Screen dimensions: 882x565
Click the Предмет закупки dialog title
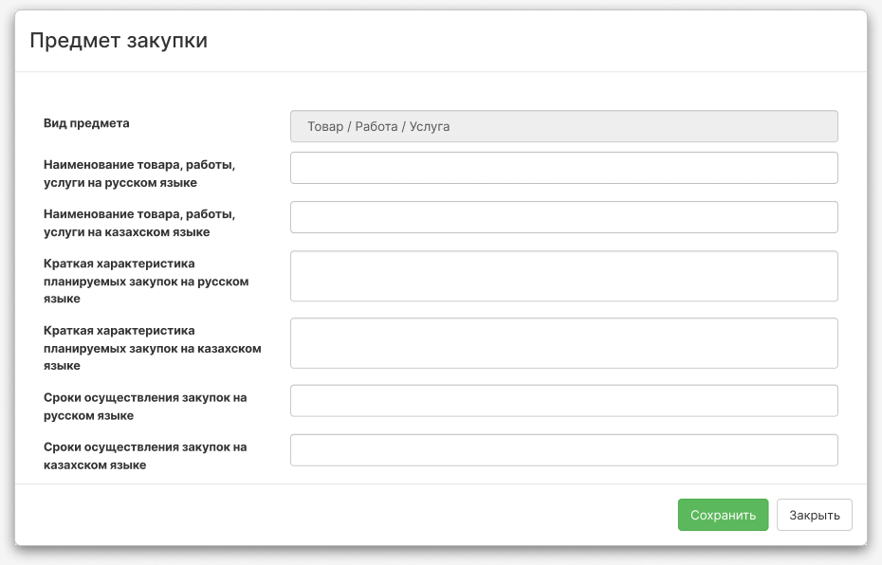119,41
